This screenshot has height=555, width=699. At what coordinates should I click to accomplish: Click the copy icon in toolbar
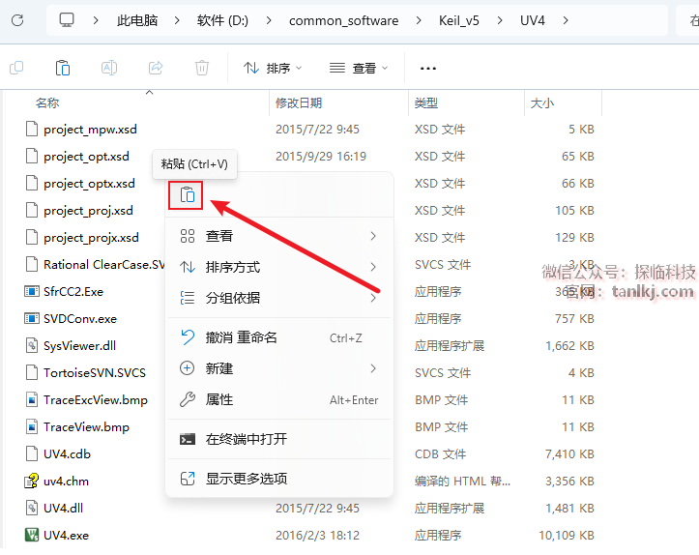(16, 68)
